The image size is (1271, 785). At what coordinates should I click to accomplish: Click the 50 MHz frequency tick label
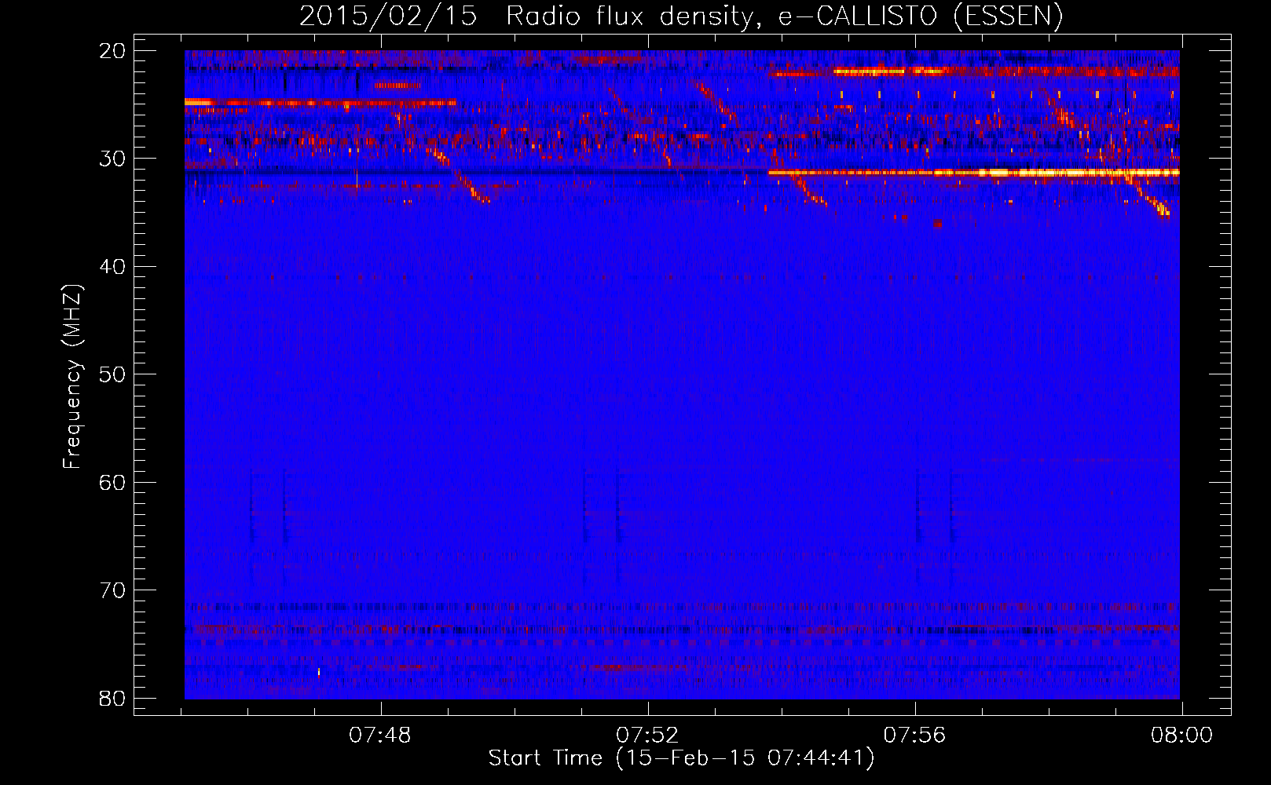(x=112, y=374)
